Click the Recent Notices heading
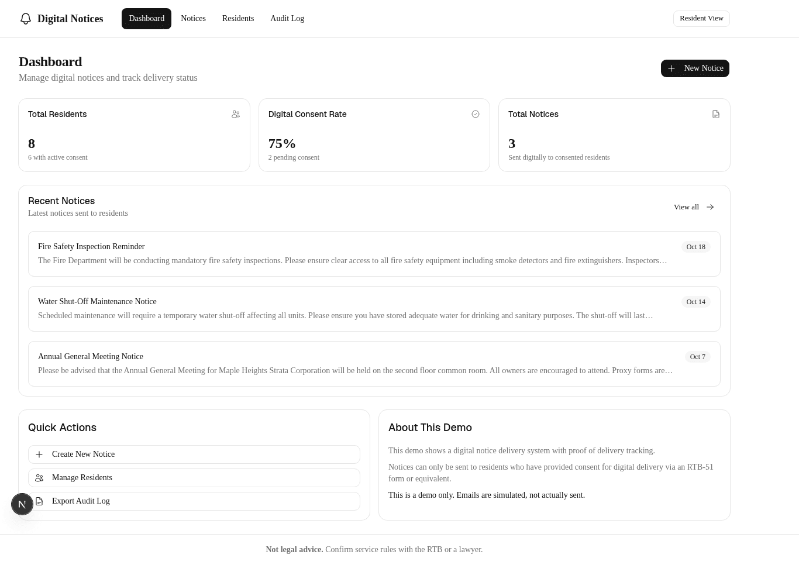This screenshot has width=799, height=565. [61, 201]
